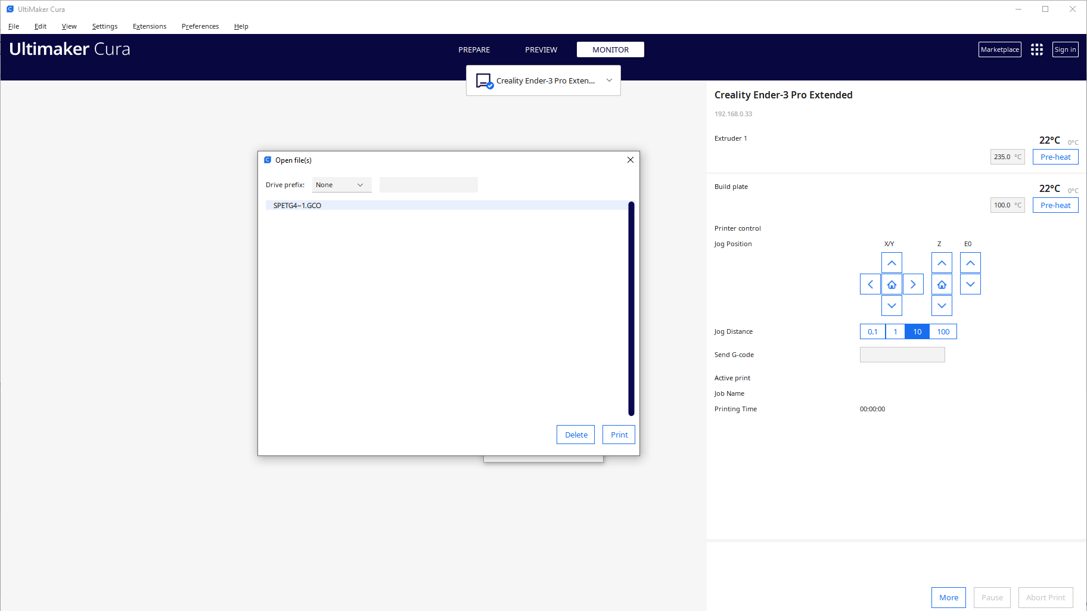This screenshot has height=611, width=1087.
Task: Expand the Creality Ender-3 printer selector
Action: point(543,80)
